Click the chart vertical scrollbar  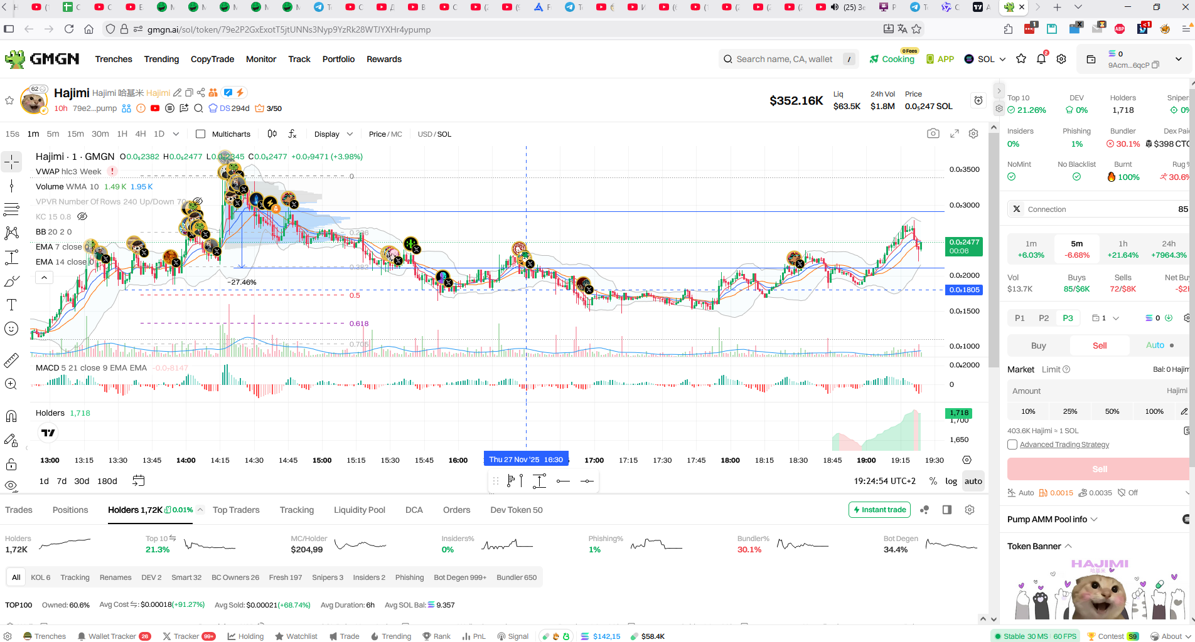[993, 251]
